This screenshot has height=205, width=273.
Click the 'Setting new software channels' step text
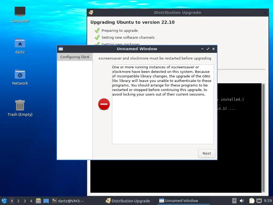tap(128, 37)
